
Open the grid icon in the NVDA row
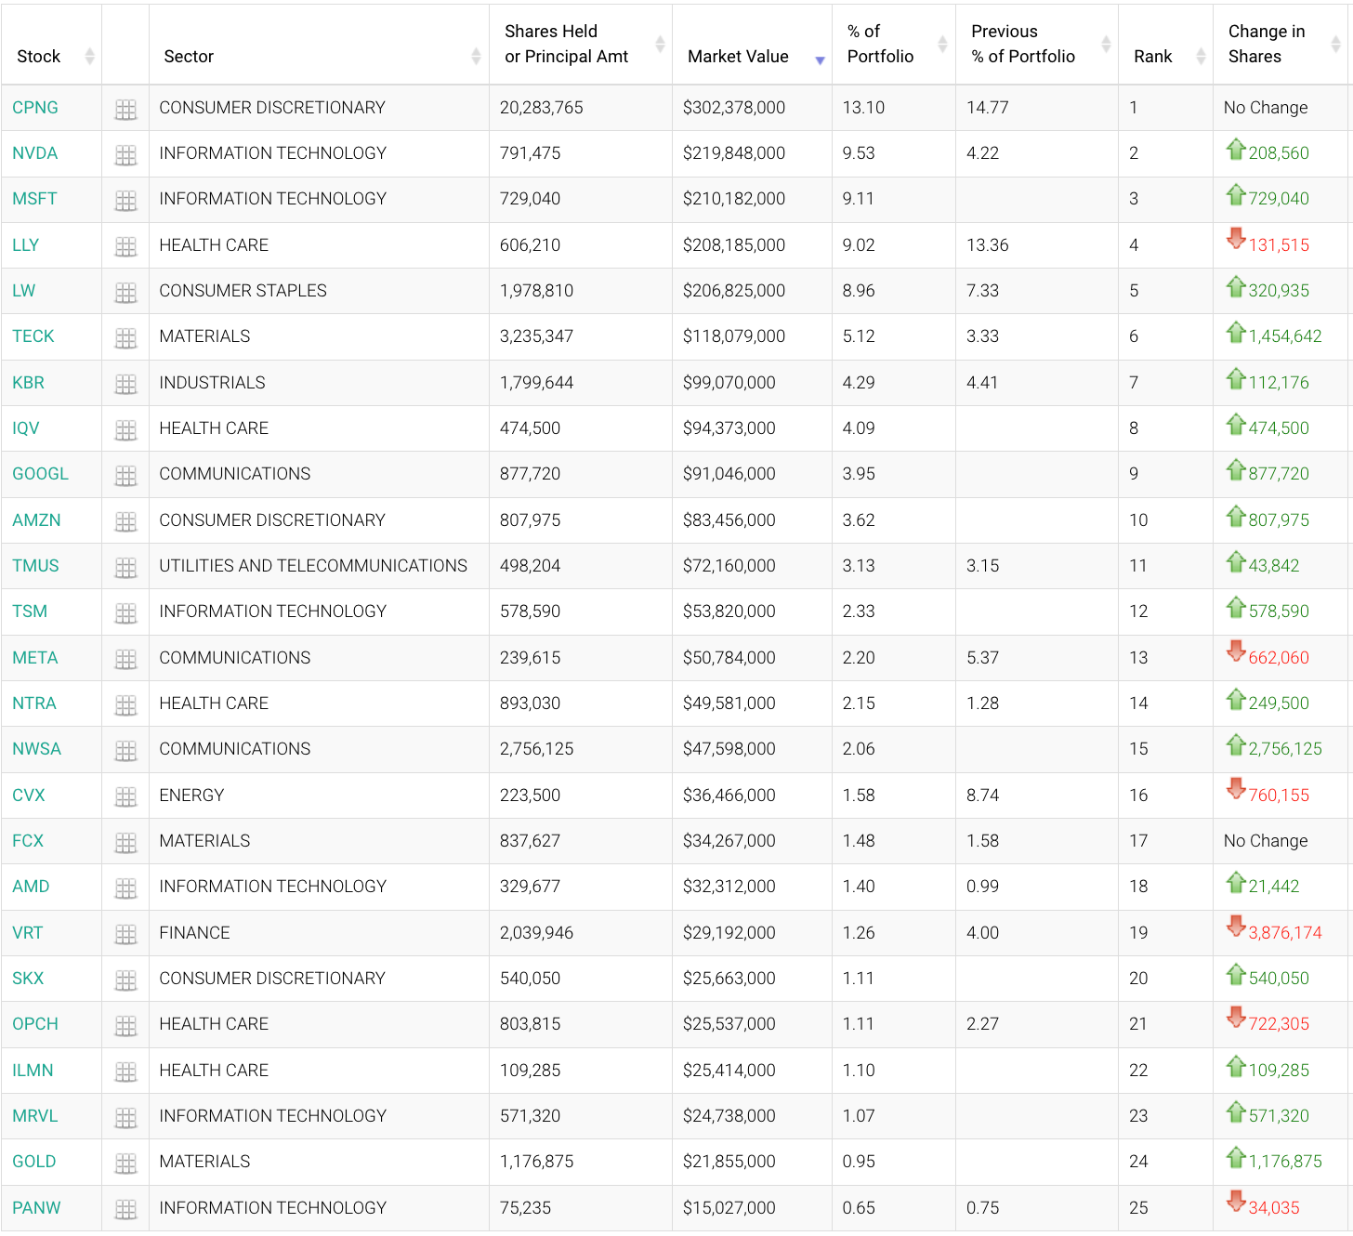125,155
